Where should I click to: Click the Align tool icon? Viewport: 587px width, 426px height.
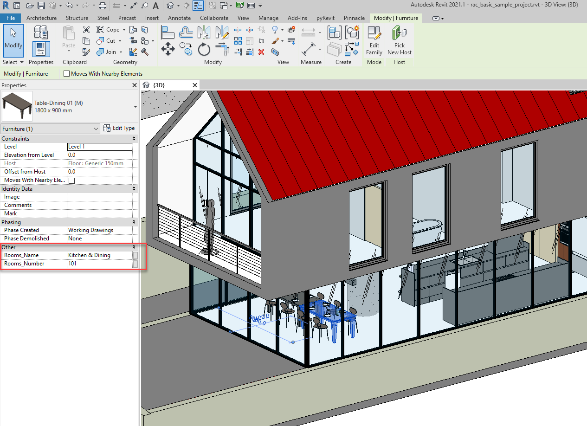coord(168,32)
